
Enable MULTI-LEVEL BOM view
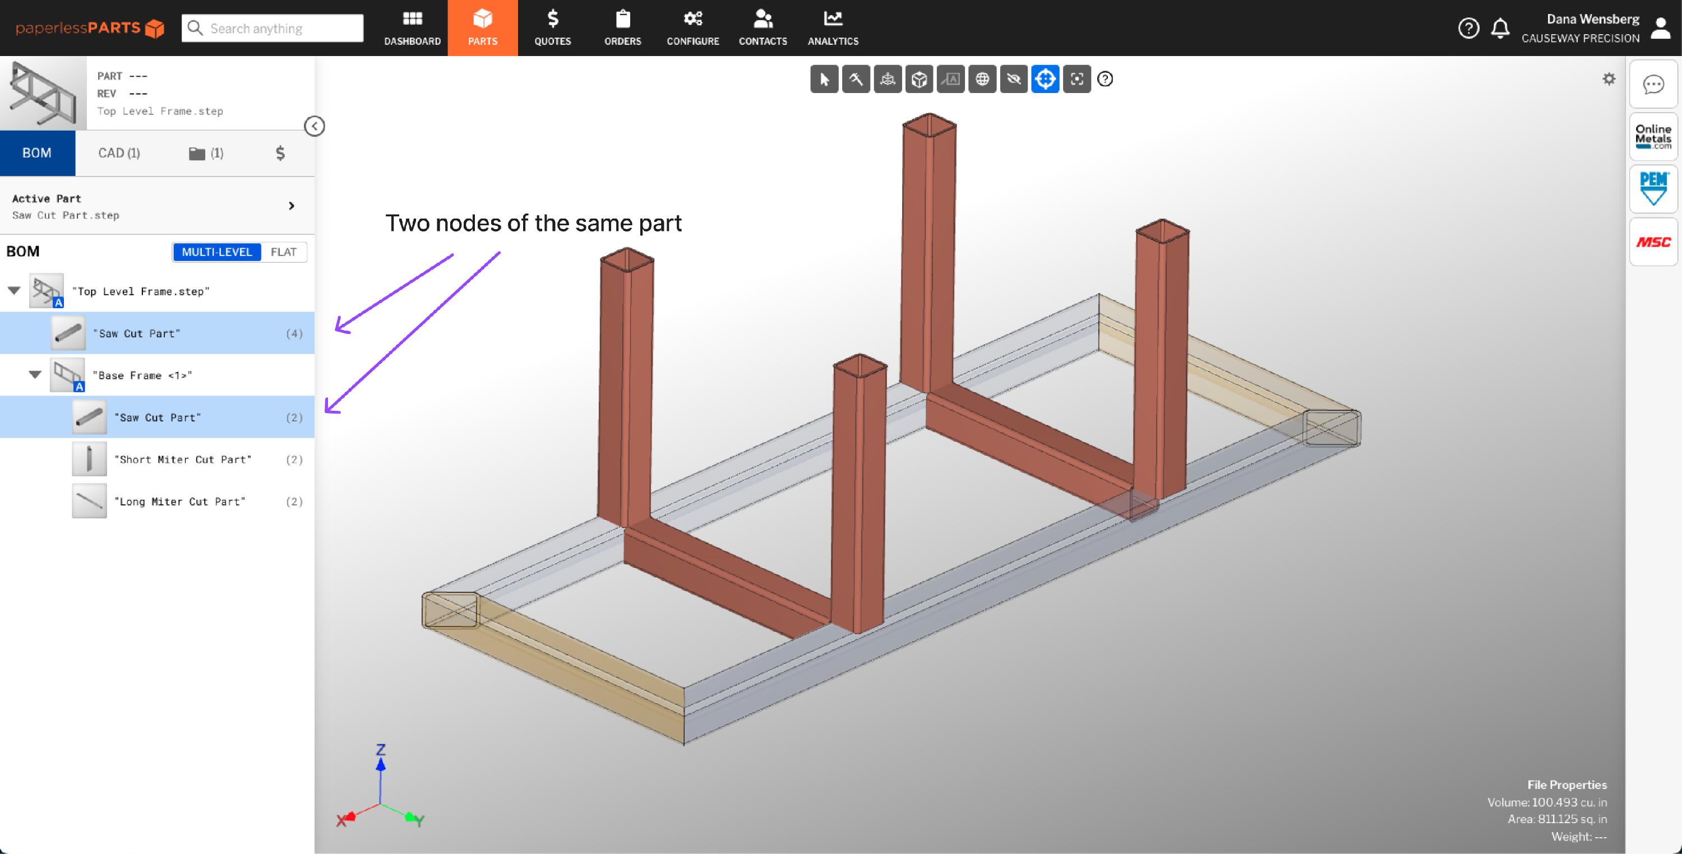coord(217,252)
